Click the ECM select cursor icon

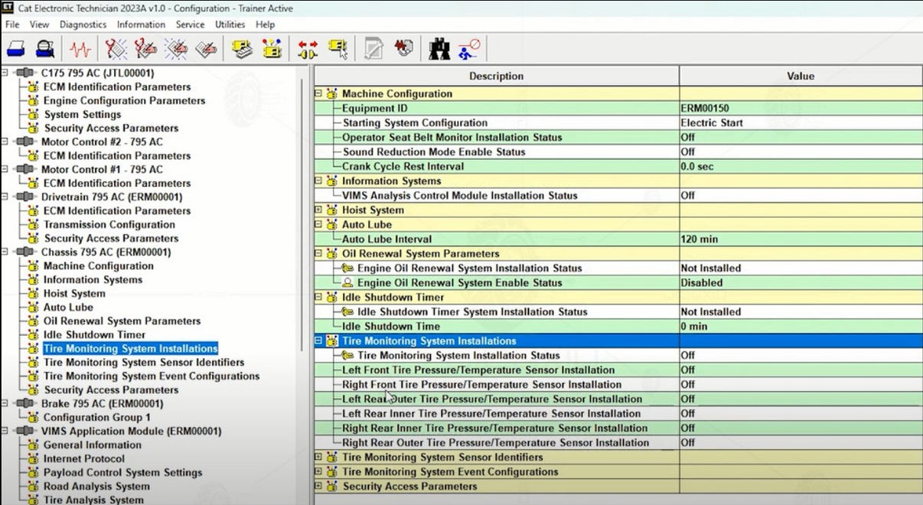[338, 50]
